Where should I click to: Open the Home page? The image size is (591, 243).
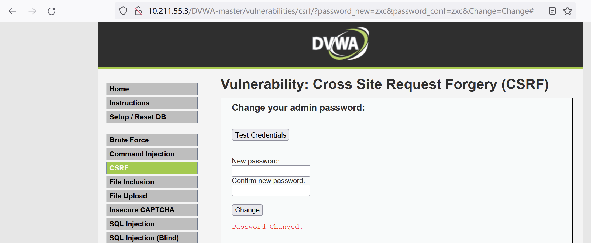[x=152, y=89]
